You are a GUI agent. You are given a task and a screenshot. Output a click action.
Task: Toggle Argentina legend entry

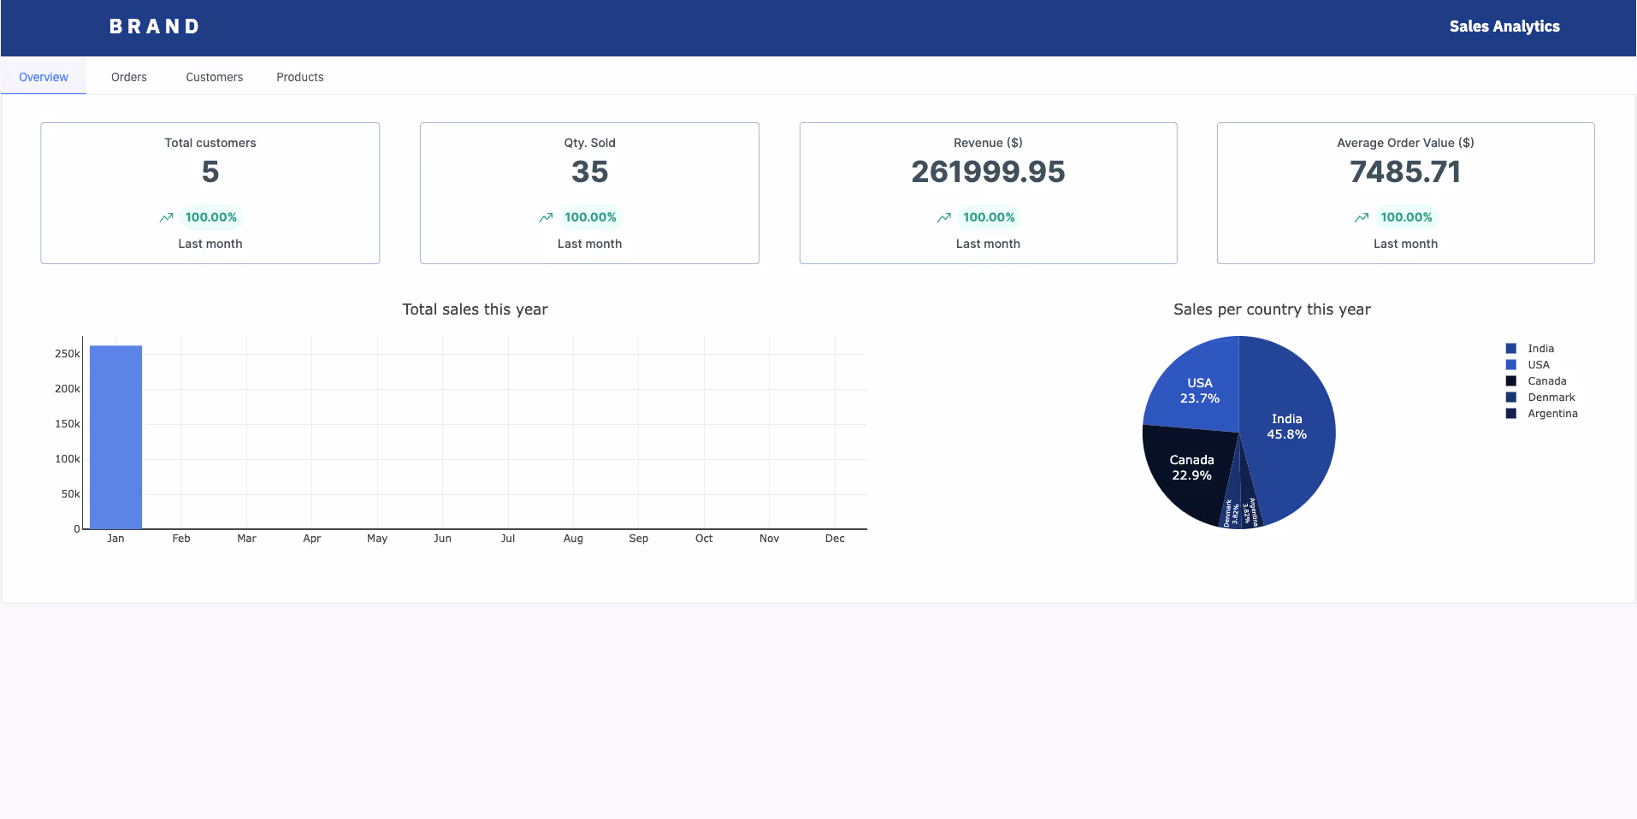1551,414
